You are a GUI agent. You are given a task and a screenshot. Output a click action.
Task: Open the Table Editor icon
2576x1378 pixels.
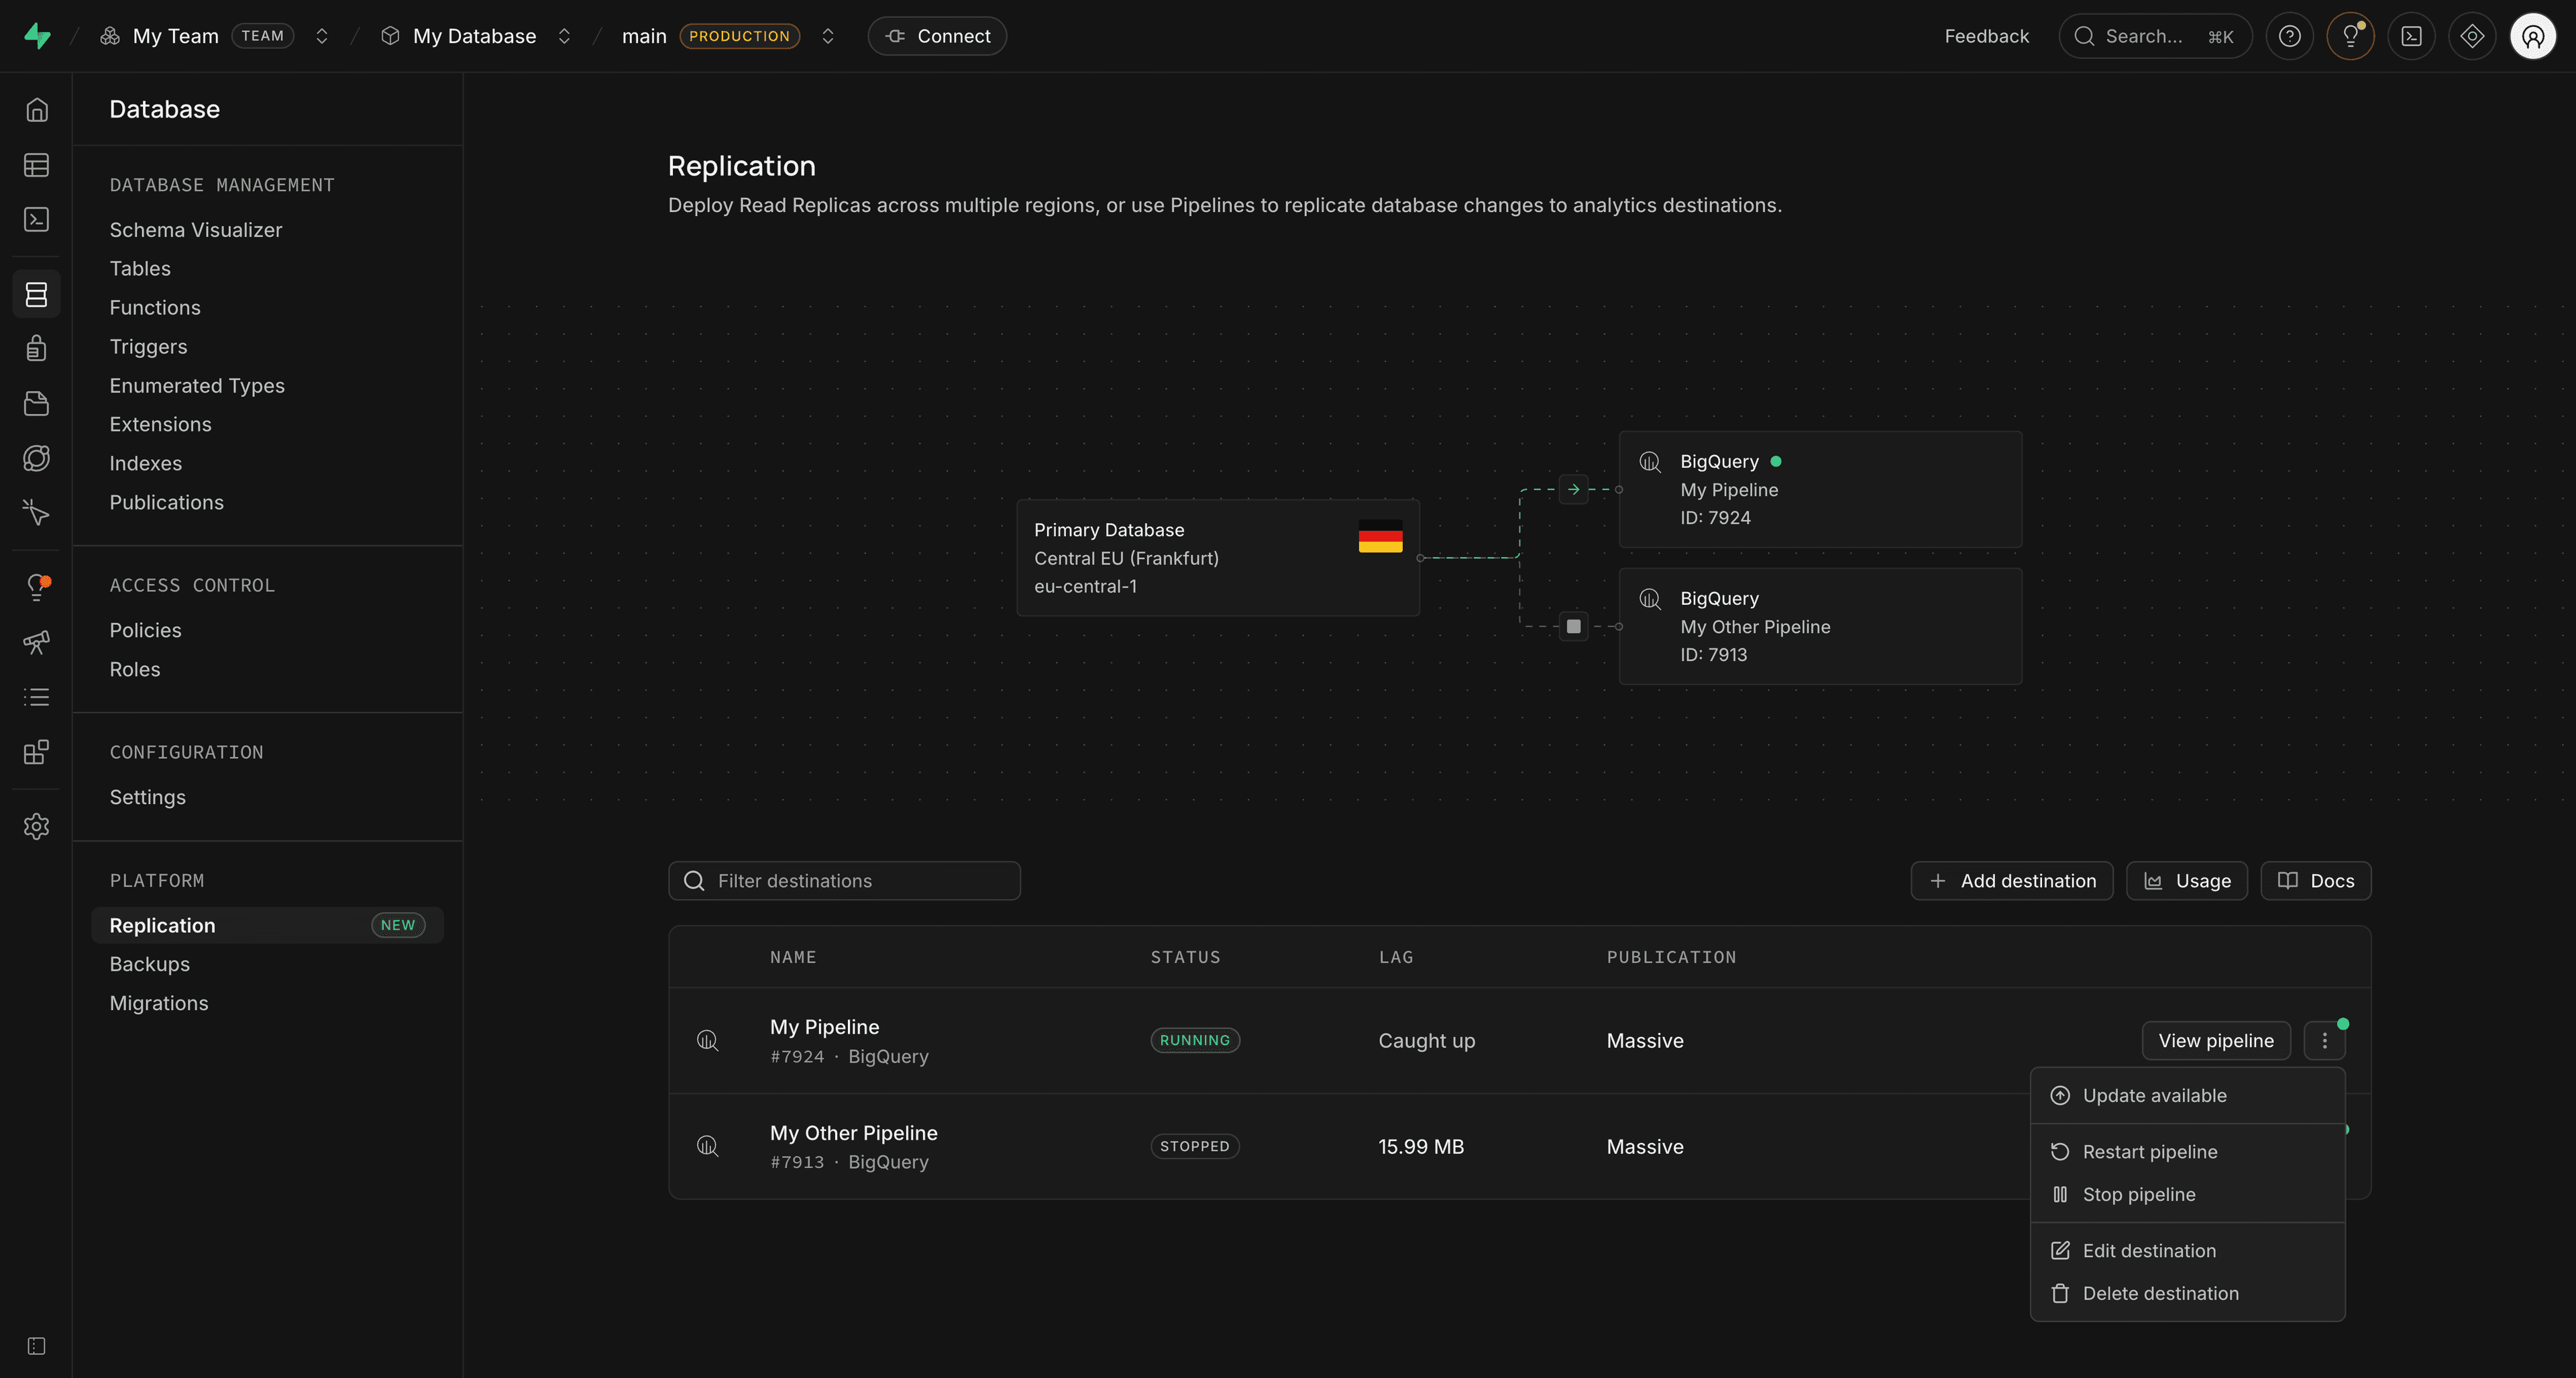pos(37,165)
